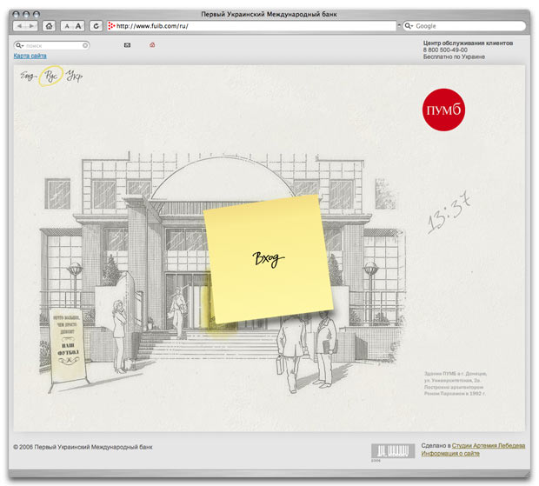Open Информация о сайте link
539x486 pixels.
click(450, 454)
